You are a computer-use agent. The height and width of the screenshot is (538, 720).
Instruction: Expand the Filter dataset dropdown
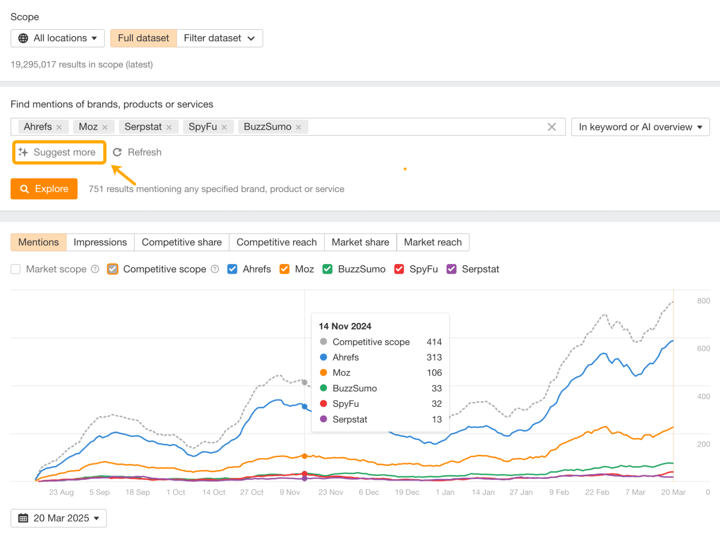coord(219,38)
